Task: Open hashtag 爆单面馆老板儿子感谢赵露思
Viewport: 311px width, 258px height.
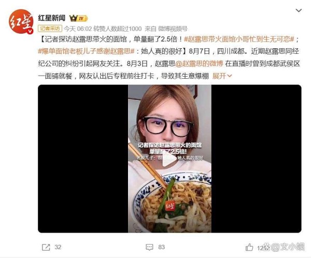Action: point(86,51)
